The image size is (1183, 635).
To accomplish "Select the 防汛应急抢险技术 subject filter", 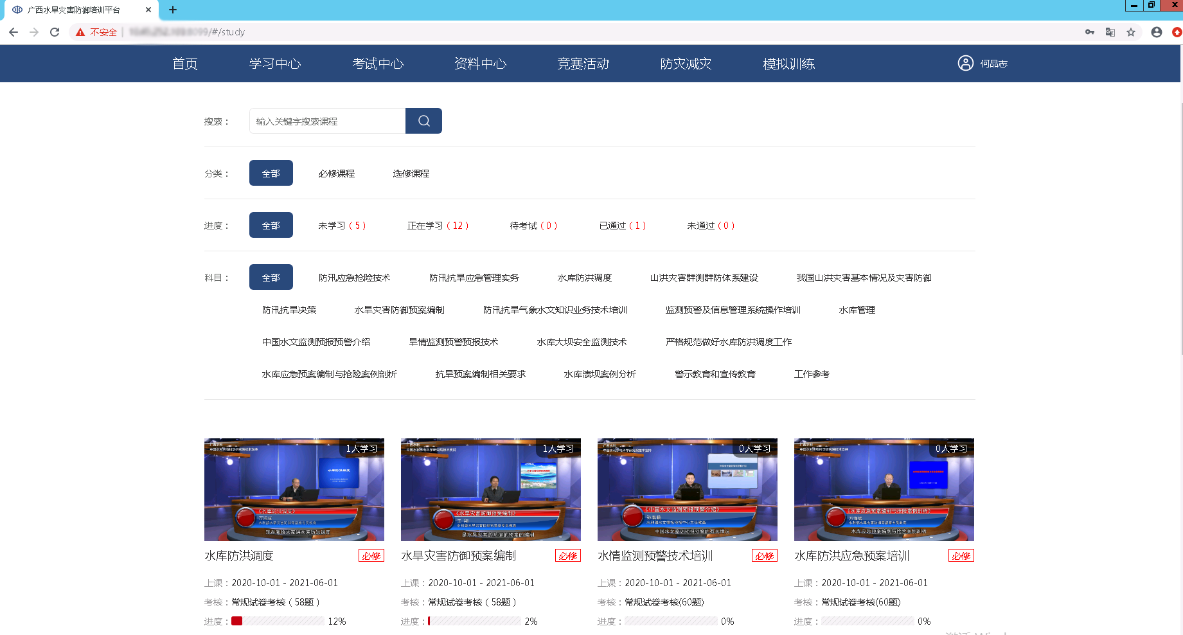I will (x=355, y=277).
